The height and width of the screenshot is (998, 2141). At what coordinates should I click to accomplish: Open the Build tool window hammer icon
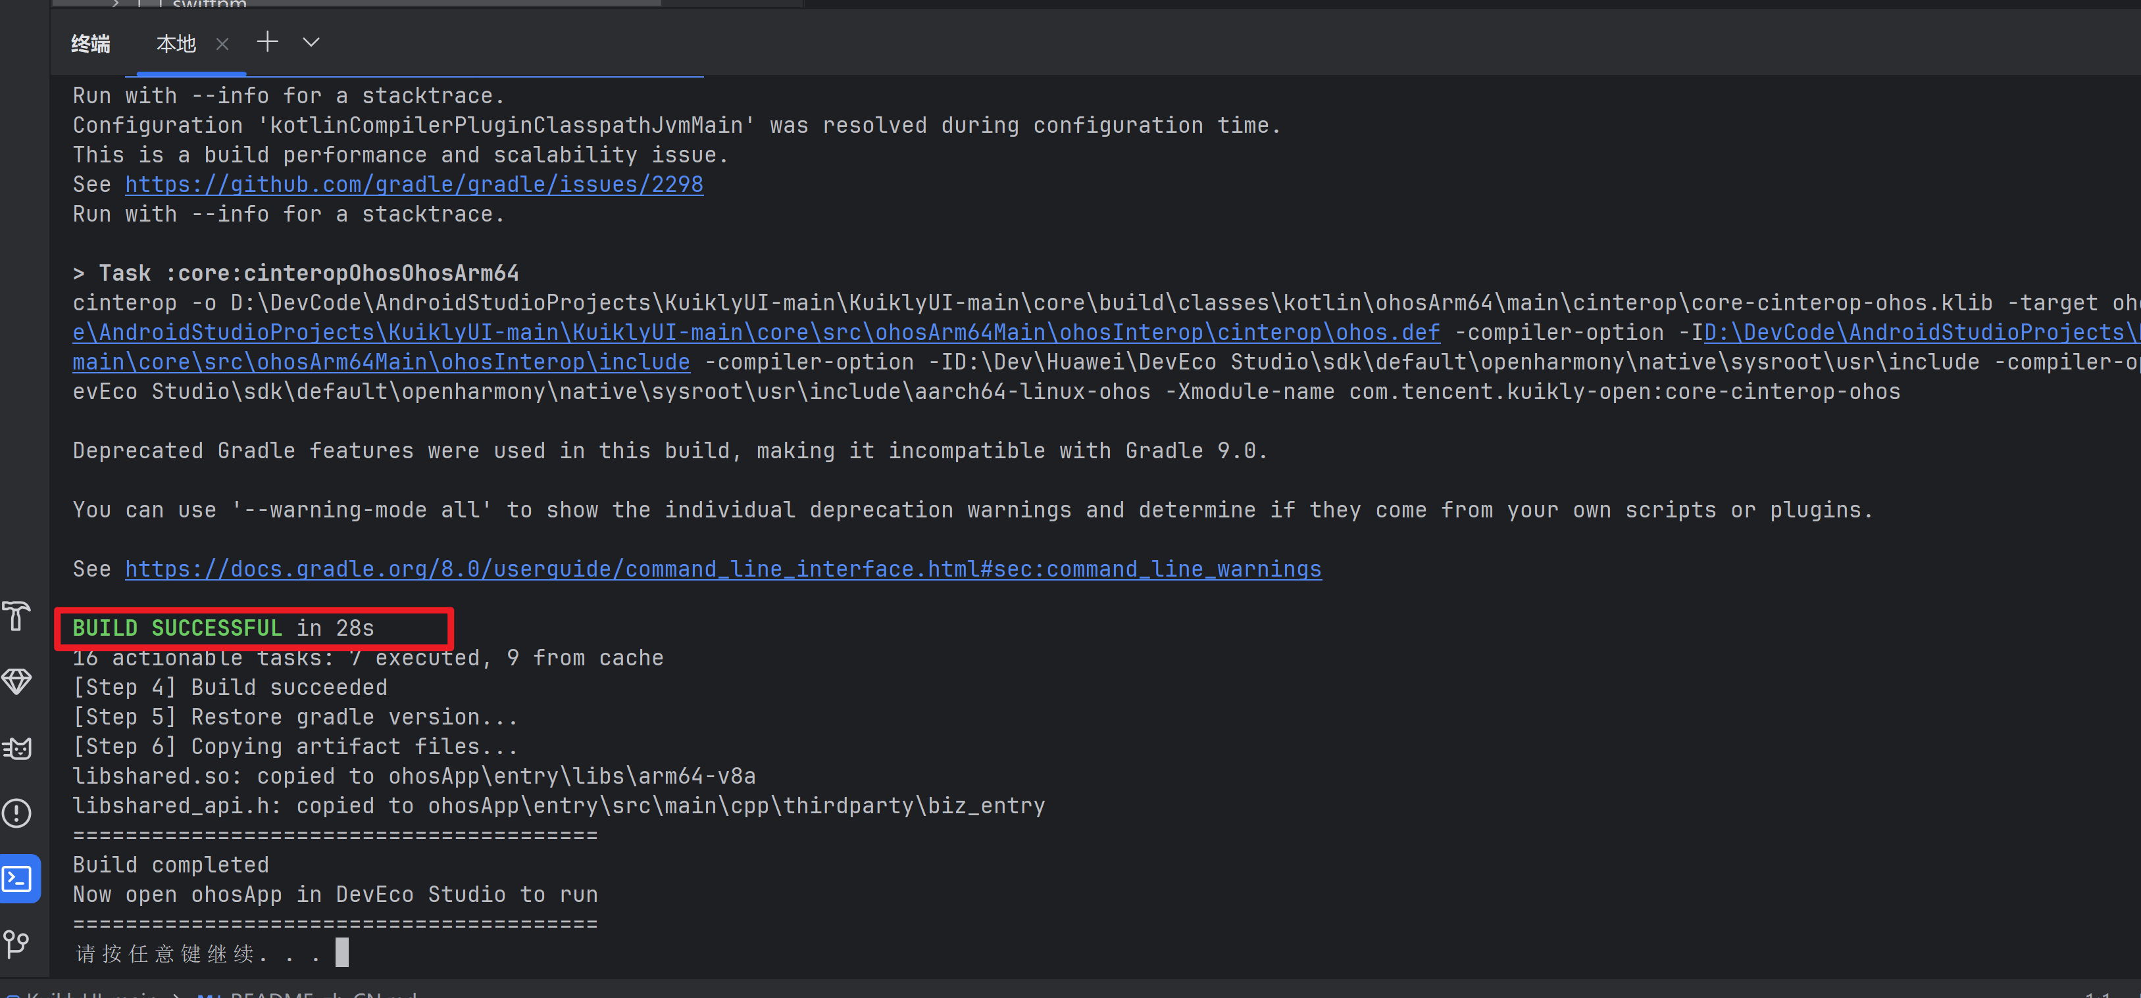click(x=16, y=616)
